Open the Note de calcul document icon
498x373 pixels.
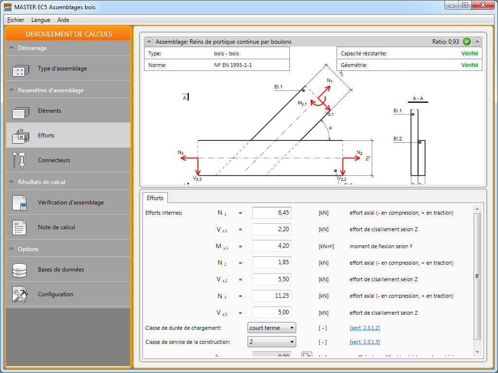20,228
